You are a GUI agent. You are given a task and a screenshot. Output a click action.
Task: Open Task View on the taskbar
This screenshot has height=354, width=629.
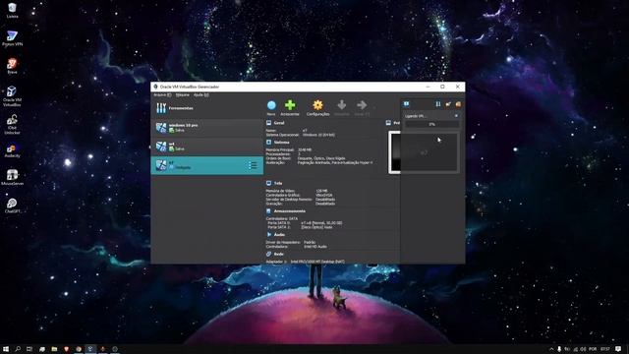tap(29, 349)
